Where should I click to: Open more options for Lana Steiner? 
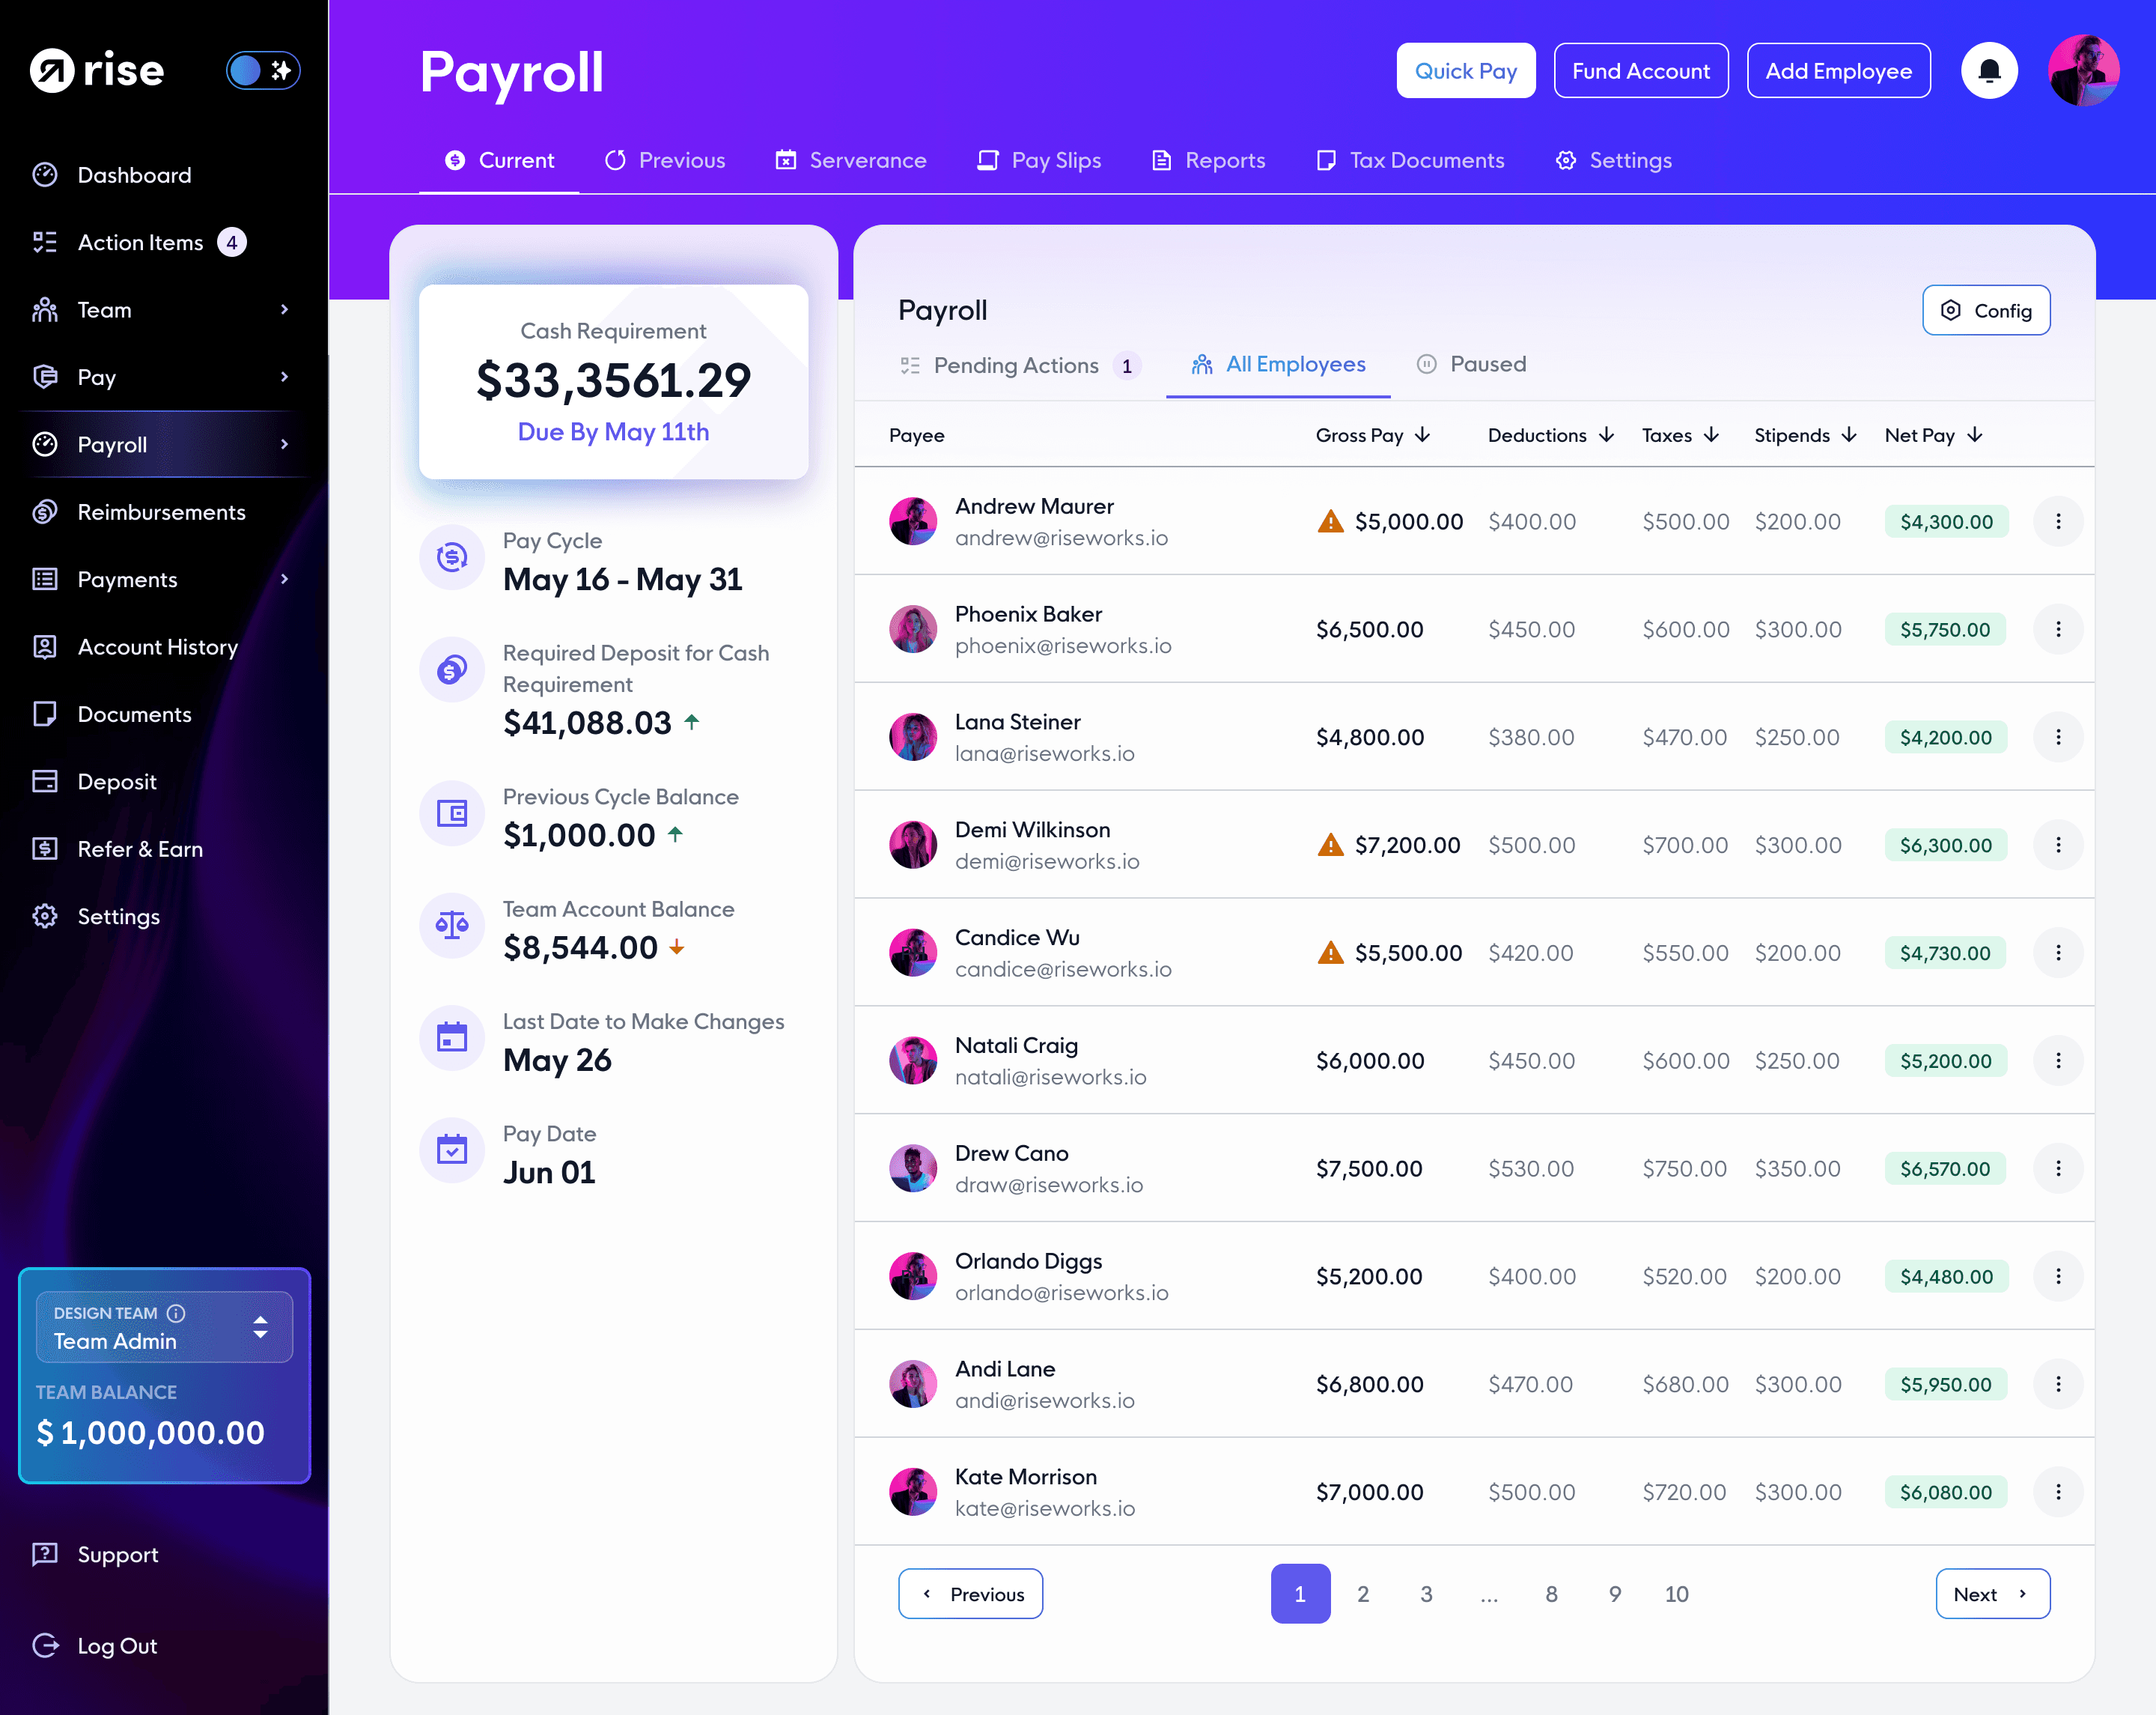click(x=2057, y=738)
